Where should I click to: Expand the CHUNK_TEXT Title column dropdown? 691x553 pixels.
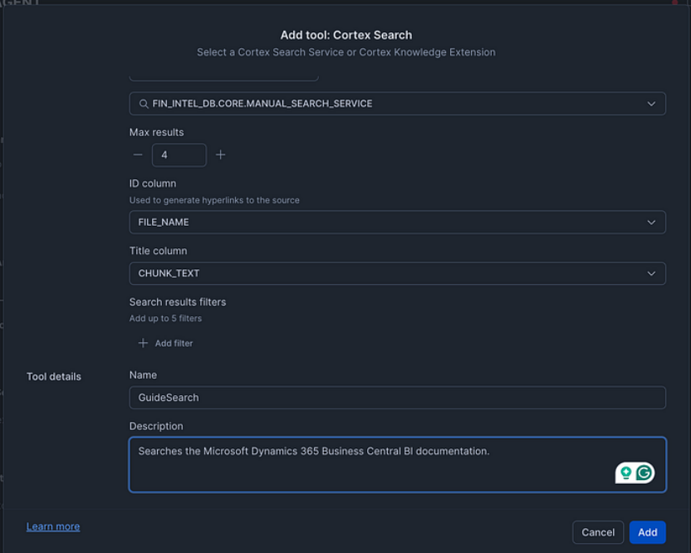click(x=397, y=273)
